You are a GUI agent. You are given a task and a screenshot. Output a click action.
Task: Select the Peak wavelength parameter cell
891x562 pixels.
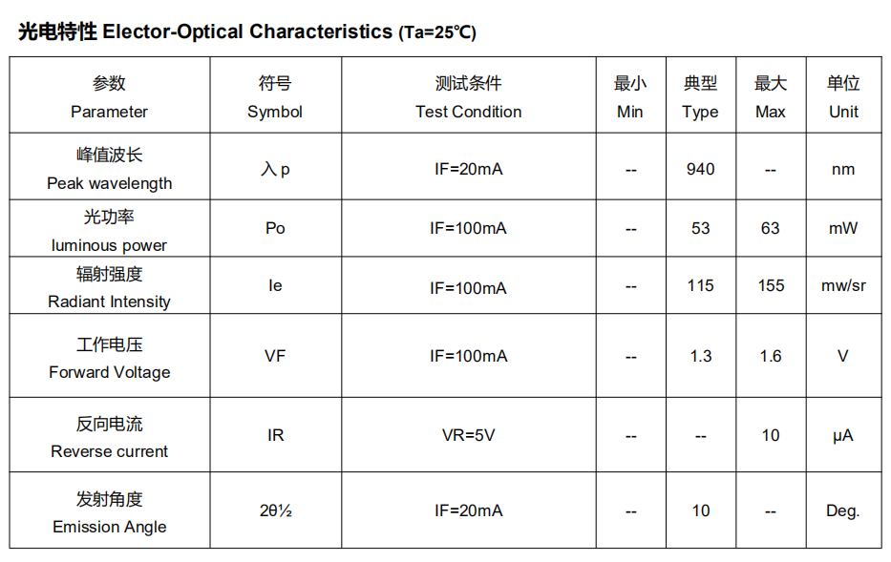pyautogui.click(x=110, y=169)
